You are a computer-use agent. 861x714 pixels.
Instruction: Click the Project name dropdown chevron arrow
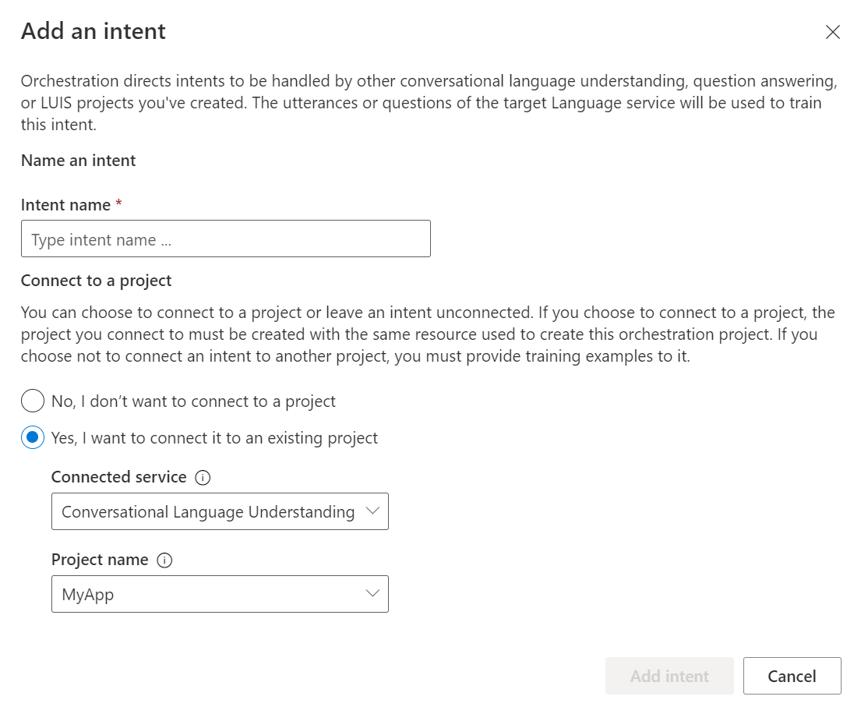372,594
